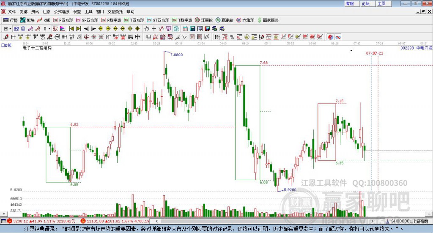Click the 6.82 rectangle price label
Viewport: 433px width, 233px height.
click(x=74, y=124)
